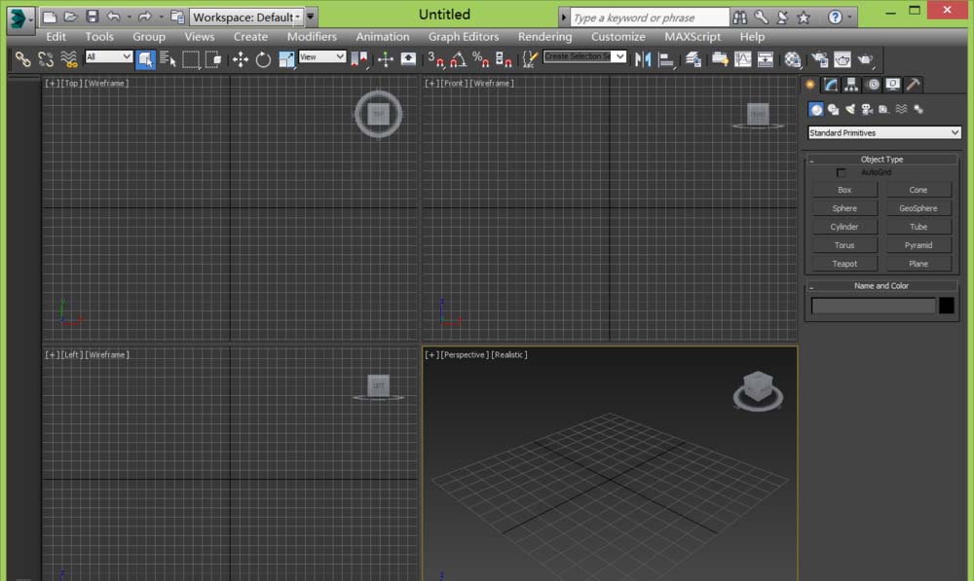Screen dimensions: 974x581
Task: Enable the AutoGrid checkbox
Action: click(x=842, y=172)
